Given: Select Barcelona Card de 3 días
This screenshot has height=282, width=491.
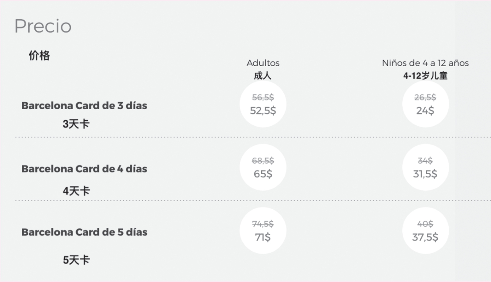Looking at the screenshot, I should [84, 106].
